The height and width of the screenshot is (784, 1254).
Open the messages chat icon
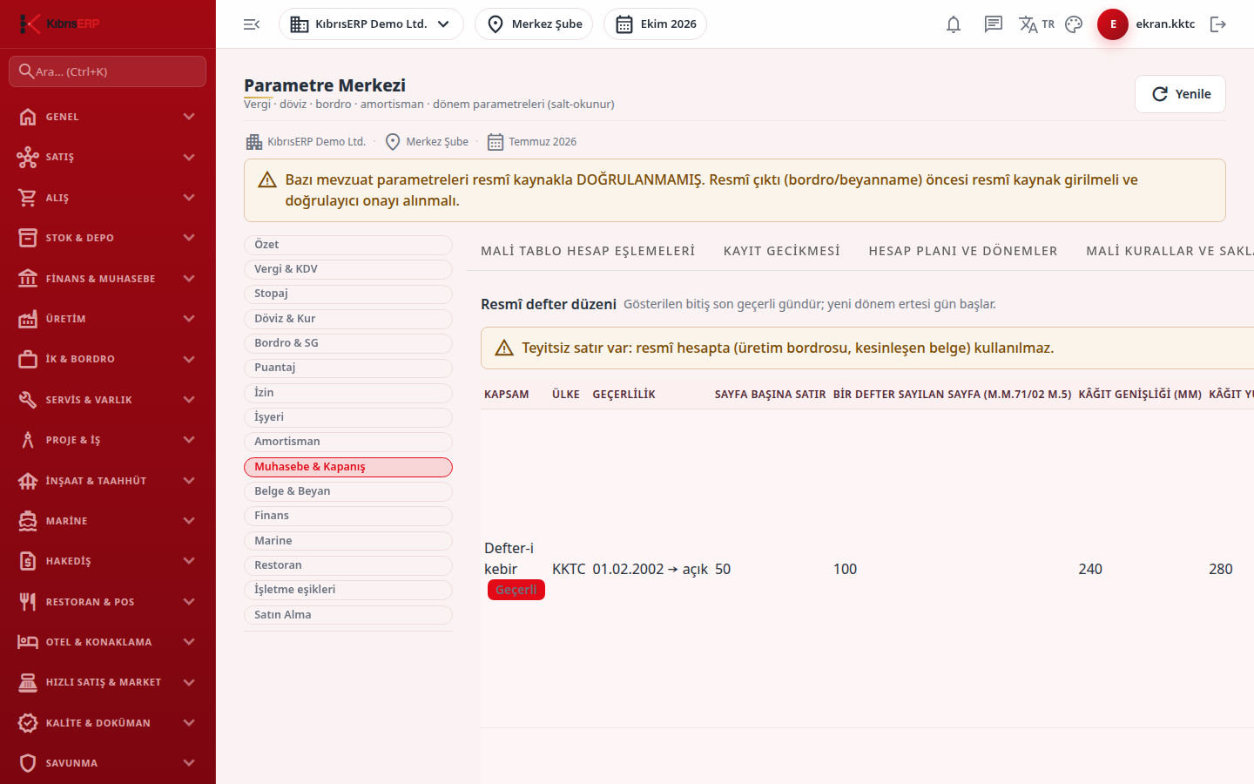994,24
